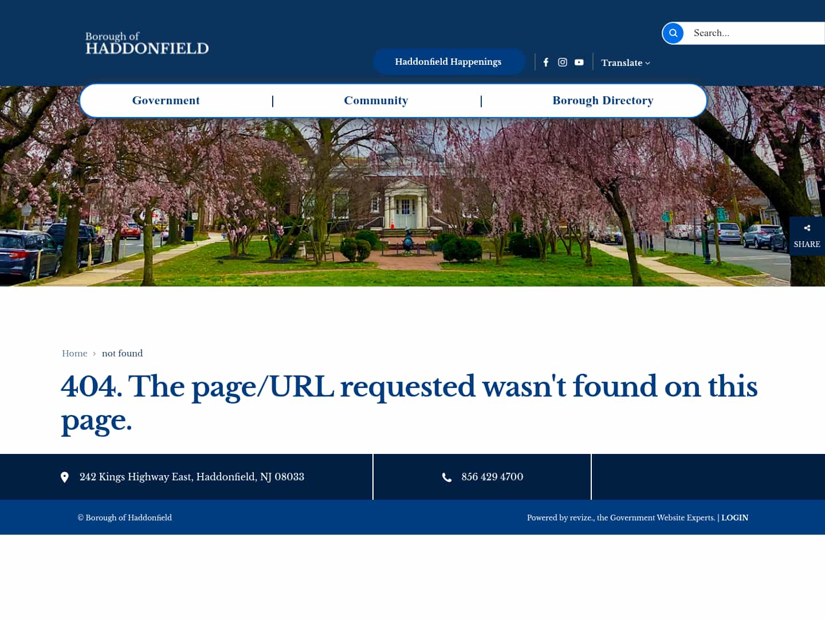The height and width of the screenshot is (619, 825).
Task: Click the 'Powered by revize.' footer text
Action: (x=621, y=518)
